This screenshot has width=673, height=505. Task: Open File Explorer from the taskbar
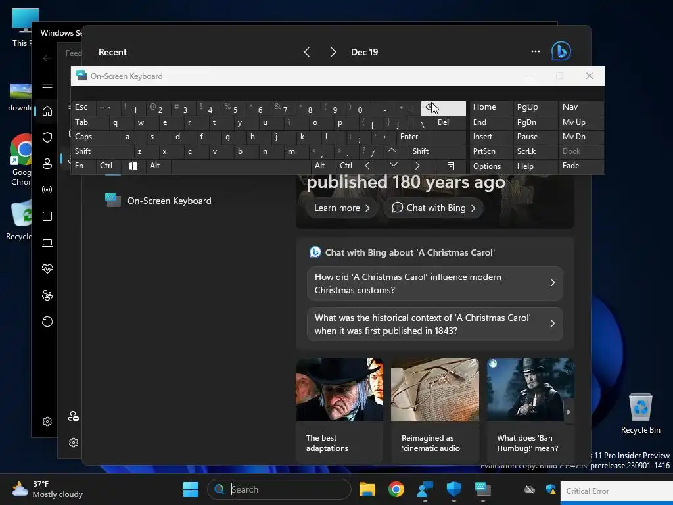pyautogui.click(x=367, y=489)
